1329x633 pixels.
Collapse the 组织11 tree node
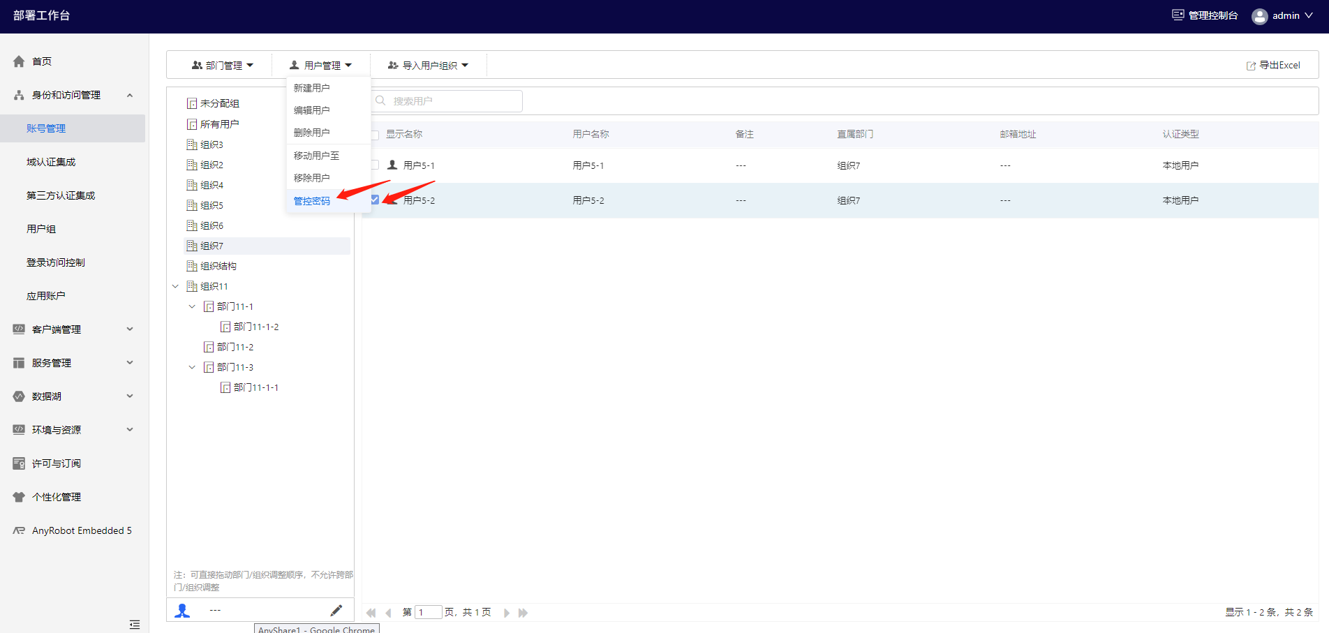point(175,286)
